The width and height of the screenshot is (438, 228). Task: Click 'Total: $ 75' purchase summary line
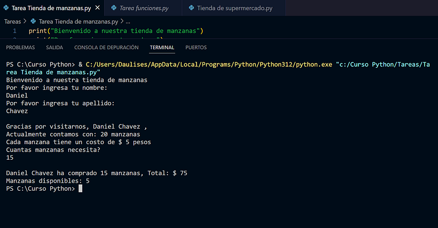pyautogui.click(x=97, y=173)
